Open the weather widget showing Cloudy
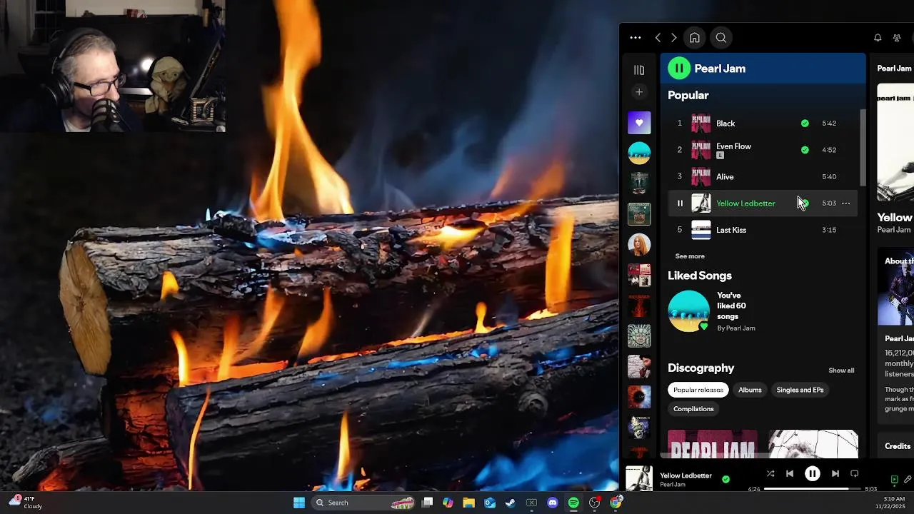 click(26, 503)
